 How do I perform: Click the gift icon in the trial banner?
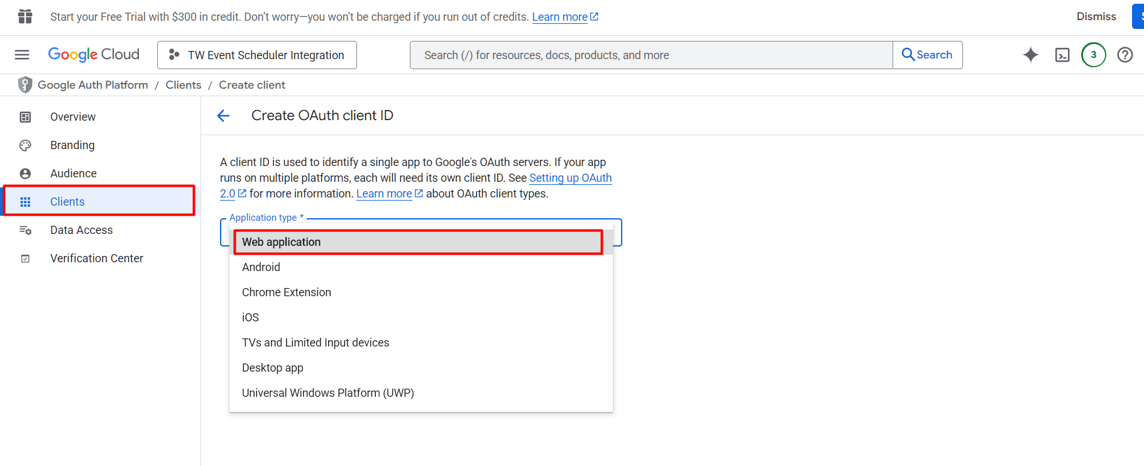pos(25,16)
